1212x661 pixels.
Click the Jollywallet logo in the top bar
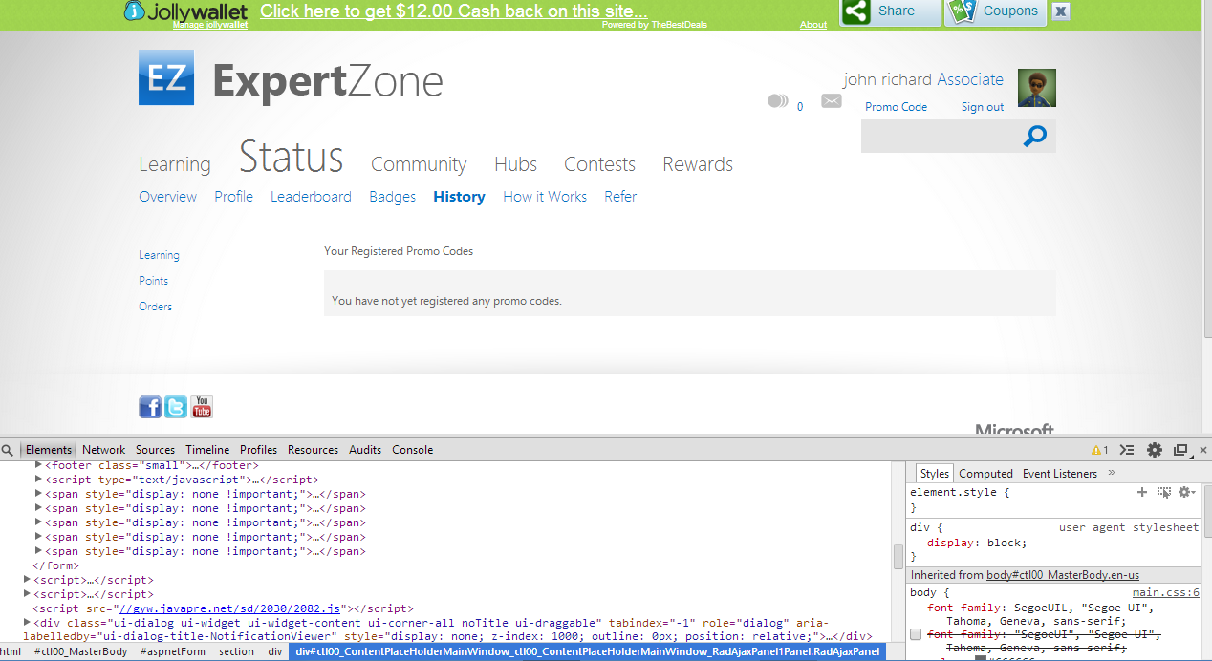click(185, 11)
